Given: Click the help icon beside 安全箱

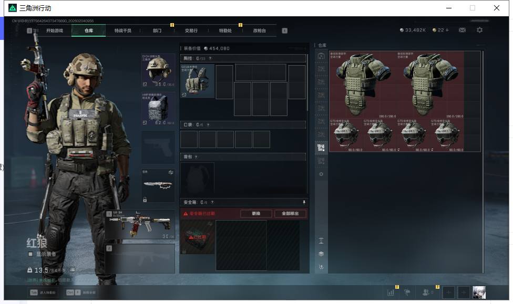Looking at the screenshot, I should pyautogui.click(x=212, y=202).
